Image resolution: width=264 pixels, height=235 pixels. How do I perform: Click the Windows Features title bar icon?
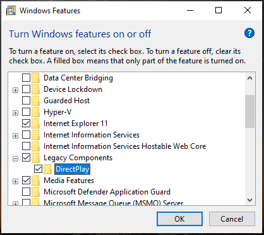click(11, 11)
